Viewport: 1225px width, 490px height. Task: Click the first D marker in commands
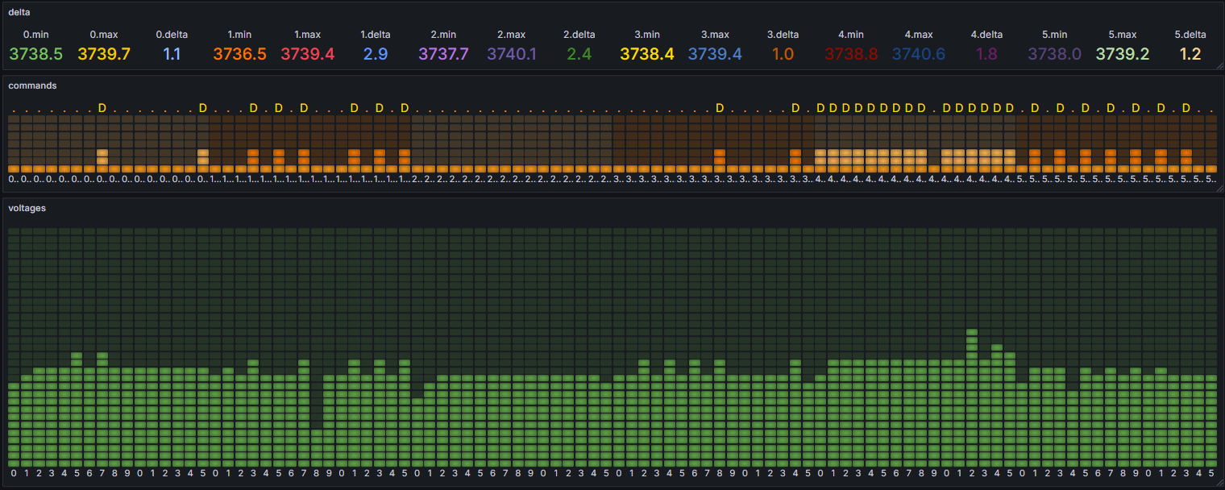pos(102,108)
